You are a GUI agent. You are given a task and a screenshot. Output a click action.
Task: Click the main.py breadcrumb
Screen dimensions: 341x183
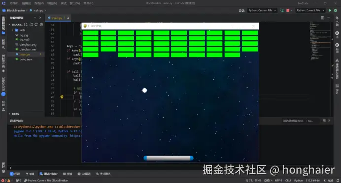(38, 10)
